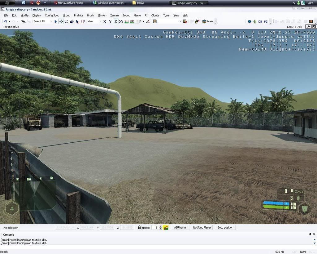Viewport: 317px width, 254px height.
Task: Choose the Select arrow tool
Action: coord(56,21)
